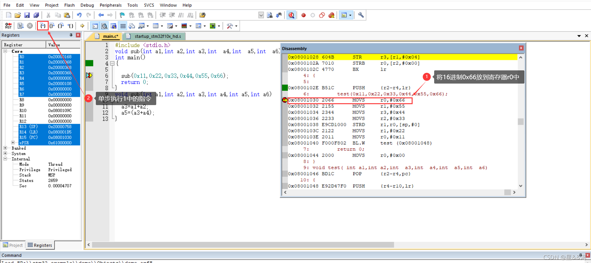Click the Insert Bookmark flag icon
Viewport: 591px width, 263px height.
(122, 15)
